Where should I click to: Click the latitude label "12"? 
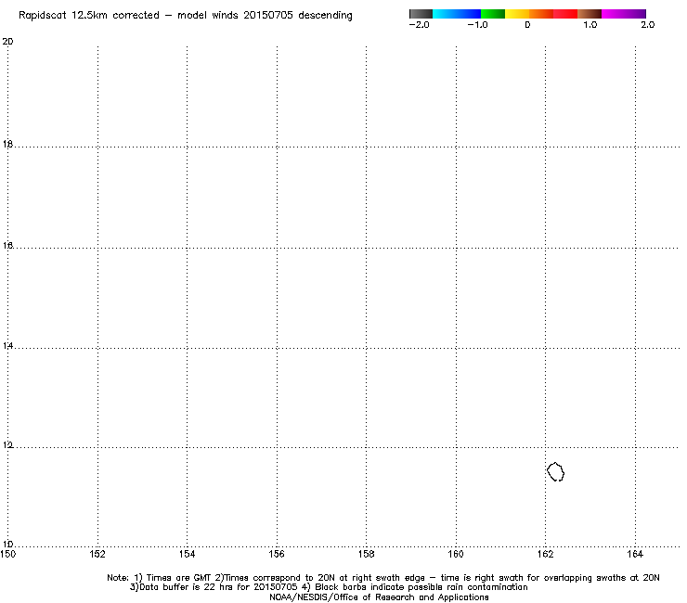coord(7,445)
